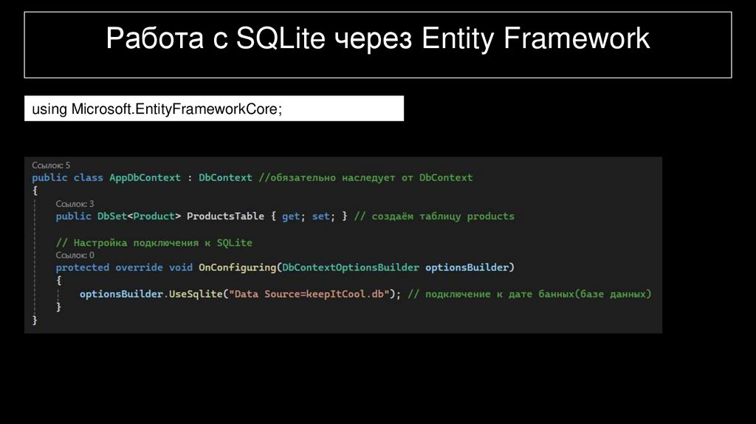This screenshot has height=424, width=756.
Task: Click the comment about "подключение к дате банных"
Action: pyautogui.click(x=529, y=294)
